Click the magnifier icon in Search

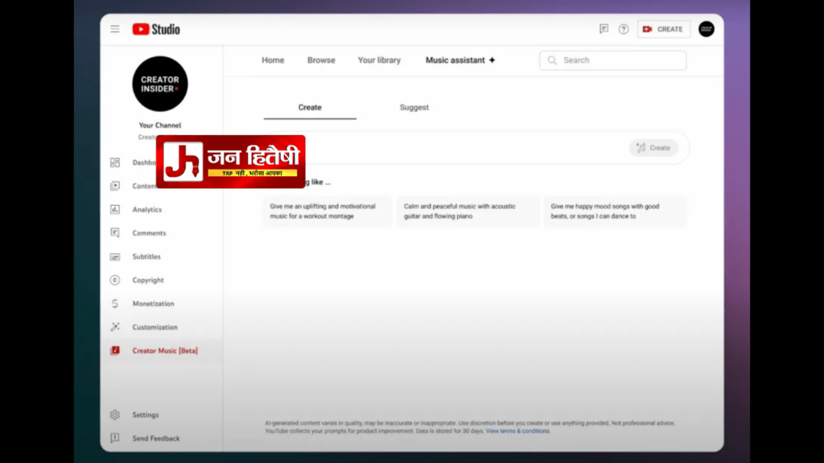click(552, 60)
